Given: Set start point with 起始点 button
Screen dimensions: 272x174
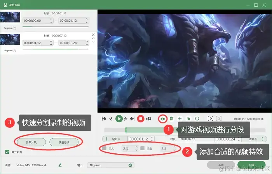Looking at the screenshot, I should [115, 139].
